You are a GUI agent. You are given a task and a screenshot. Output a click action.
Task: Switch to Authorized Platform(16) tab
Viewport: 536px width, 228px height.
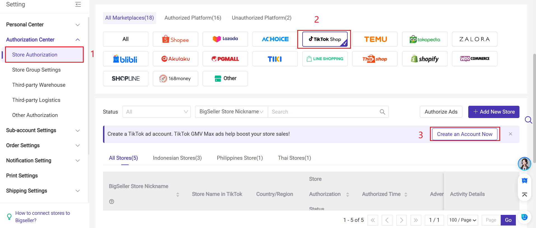coord(193,18)
